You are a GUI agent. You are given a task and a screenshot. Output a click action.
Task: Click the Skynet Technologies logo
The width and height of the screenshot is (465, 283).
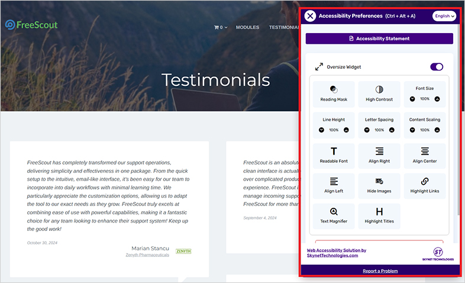438,254
